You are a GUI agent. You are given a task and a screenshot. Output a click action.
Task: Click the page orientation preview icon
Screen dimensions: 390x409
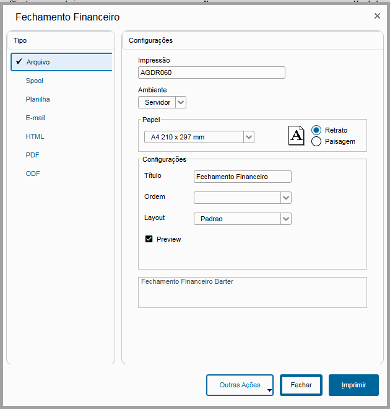(297, 135)
